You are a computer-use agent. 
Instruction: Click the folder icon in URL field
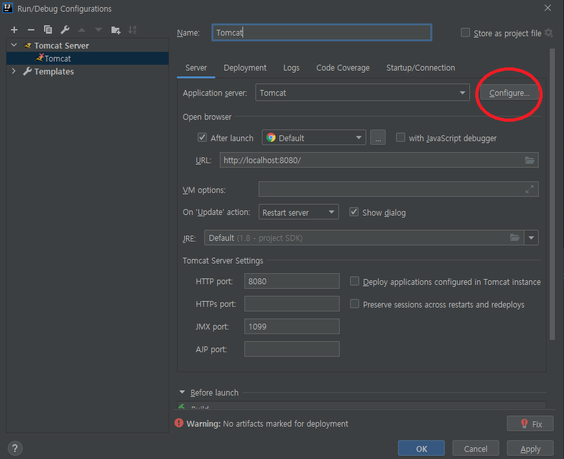[x=530, y=160]
